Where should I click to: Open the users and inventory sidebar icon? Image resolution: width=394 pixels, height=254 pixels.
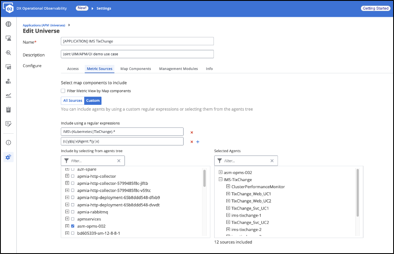pyautogui.click(x=8, y=81)
